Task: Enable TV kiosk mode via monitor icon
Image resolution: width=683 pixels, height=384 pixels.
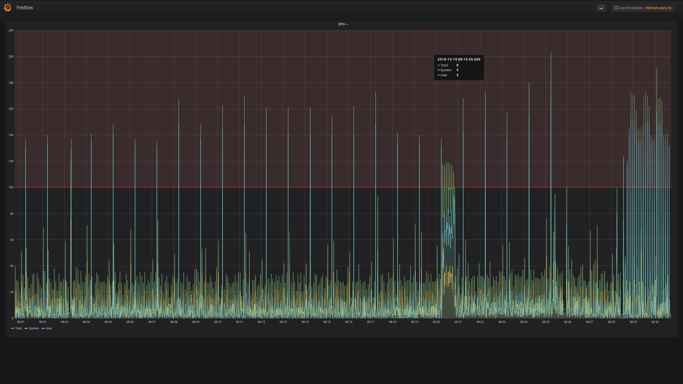Action: coord(601,7)
